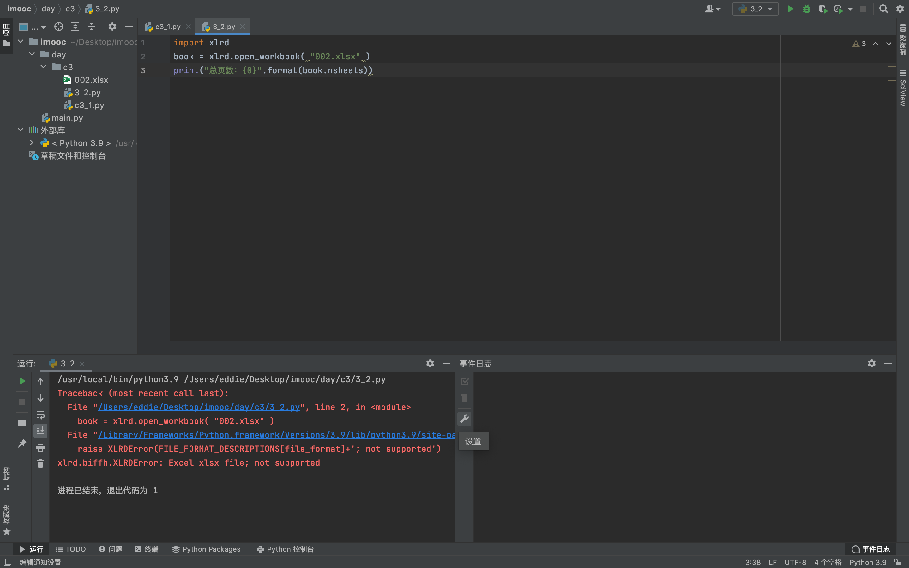Viewport: 909px width, 568px height.
Task: Open traceback link to 3_2.py file
Action: (199, 407)
